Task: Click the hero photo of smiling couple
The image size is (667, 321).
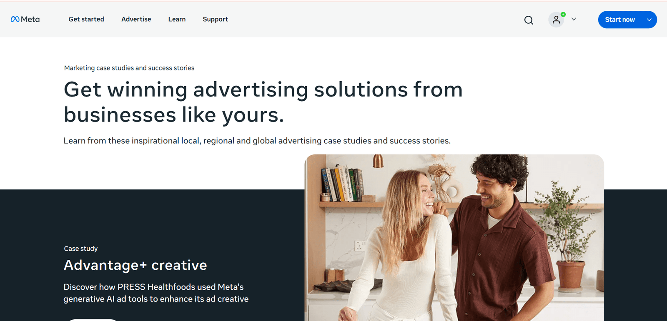Action: click(454, 238)
